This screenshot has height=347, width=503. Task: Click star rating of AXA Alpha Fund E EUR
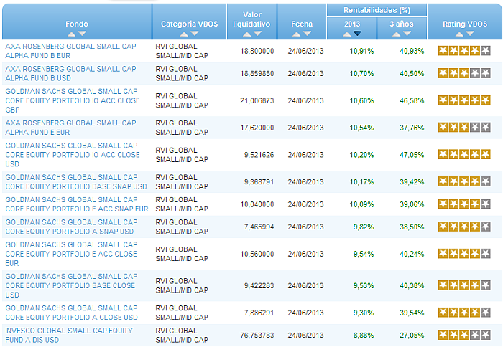(x=464, y=128)
